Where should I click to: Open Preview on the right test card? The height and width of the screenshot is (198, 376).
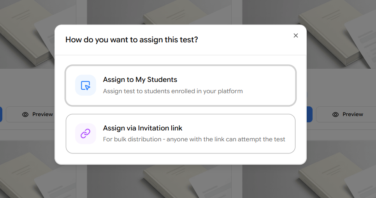[x=346, y=114]
